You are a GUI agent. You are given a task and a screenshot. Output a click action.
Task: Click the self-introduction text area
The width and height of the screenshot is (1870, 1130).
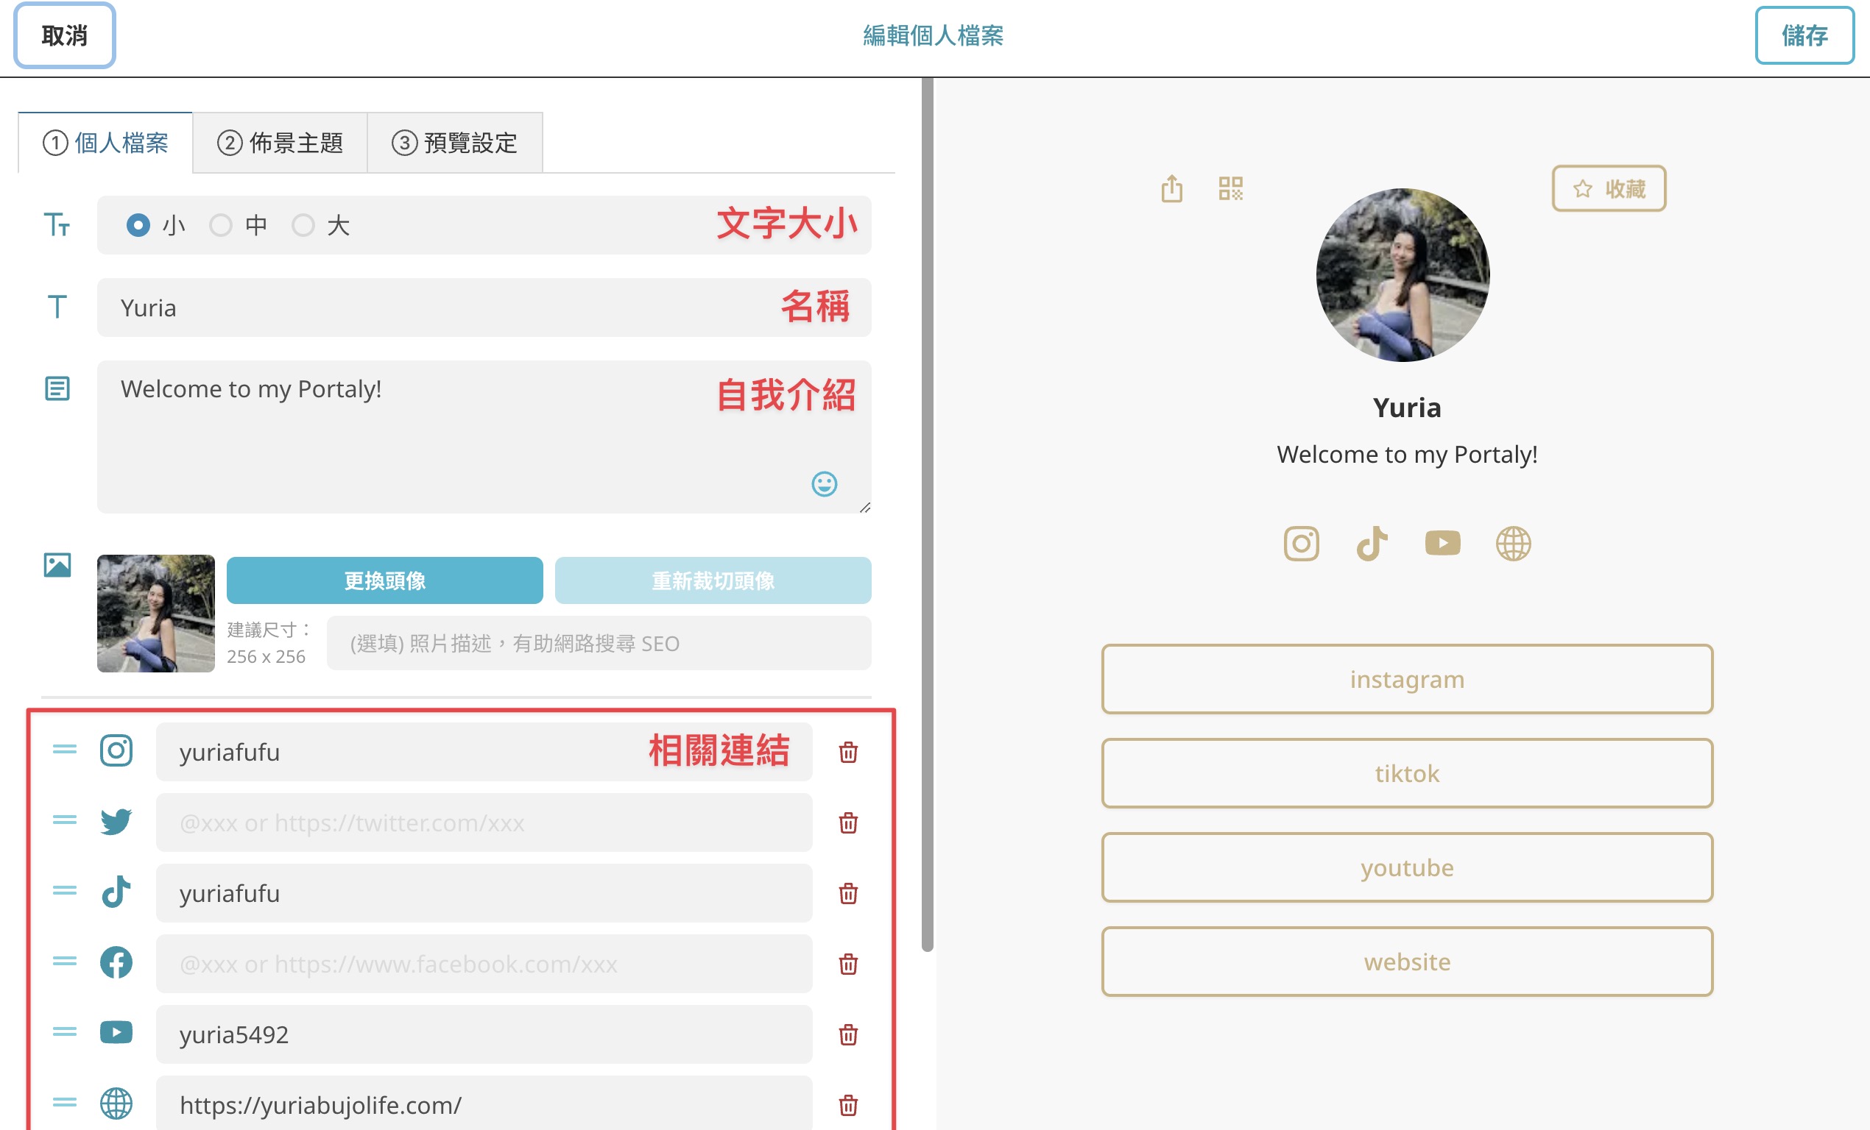pos(484,436)
